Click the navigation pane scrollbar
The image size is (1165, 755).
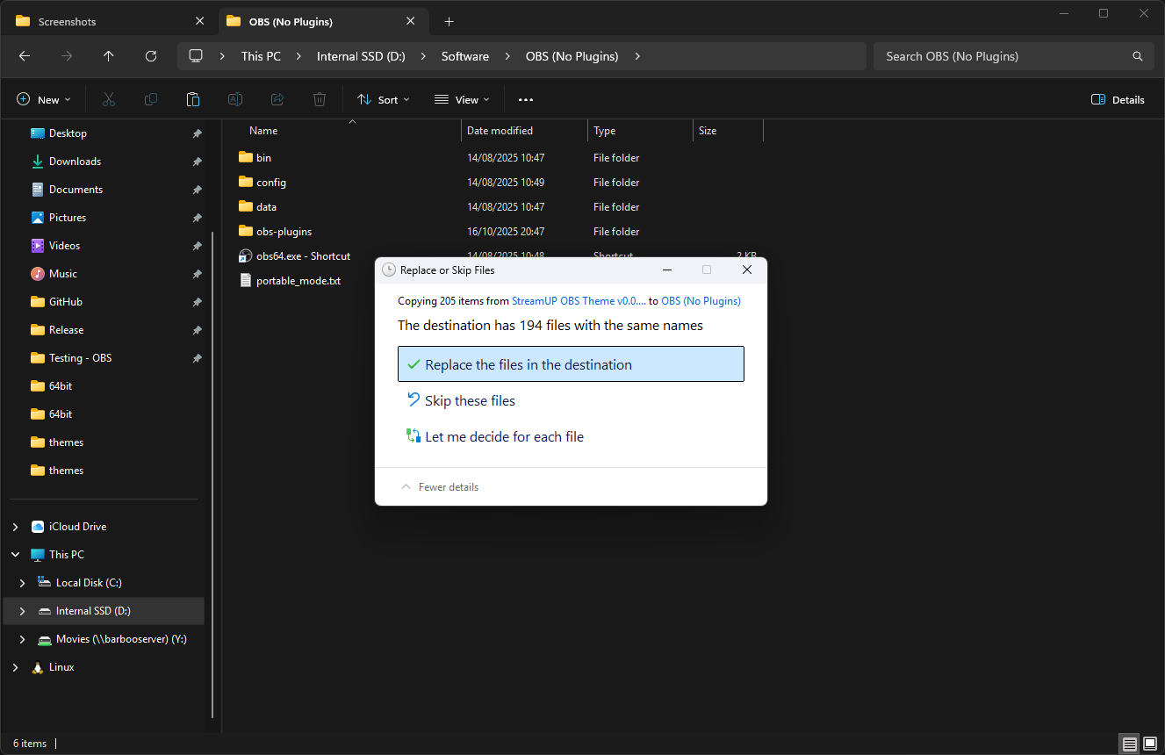coord(213,474)
